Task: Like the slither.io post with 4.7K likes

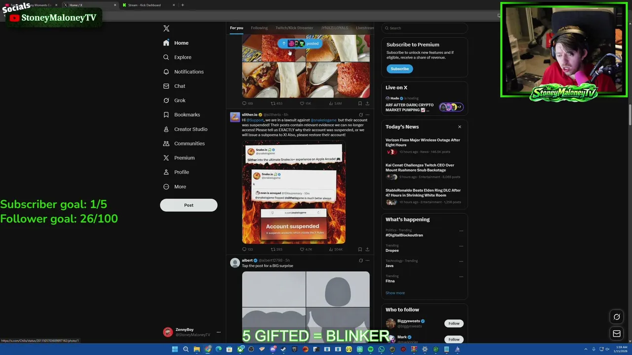Action: pos(306,249)
